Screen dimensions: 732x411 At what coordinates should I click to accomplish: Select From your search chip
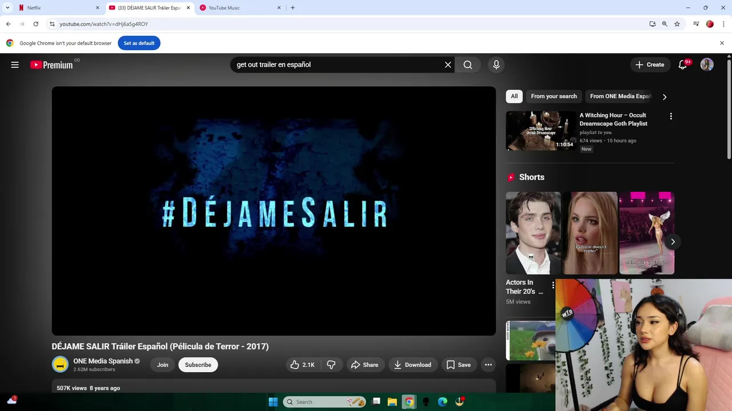coord(554,96)
